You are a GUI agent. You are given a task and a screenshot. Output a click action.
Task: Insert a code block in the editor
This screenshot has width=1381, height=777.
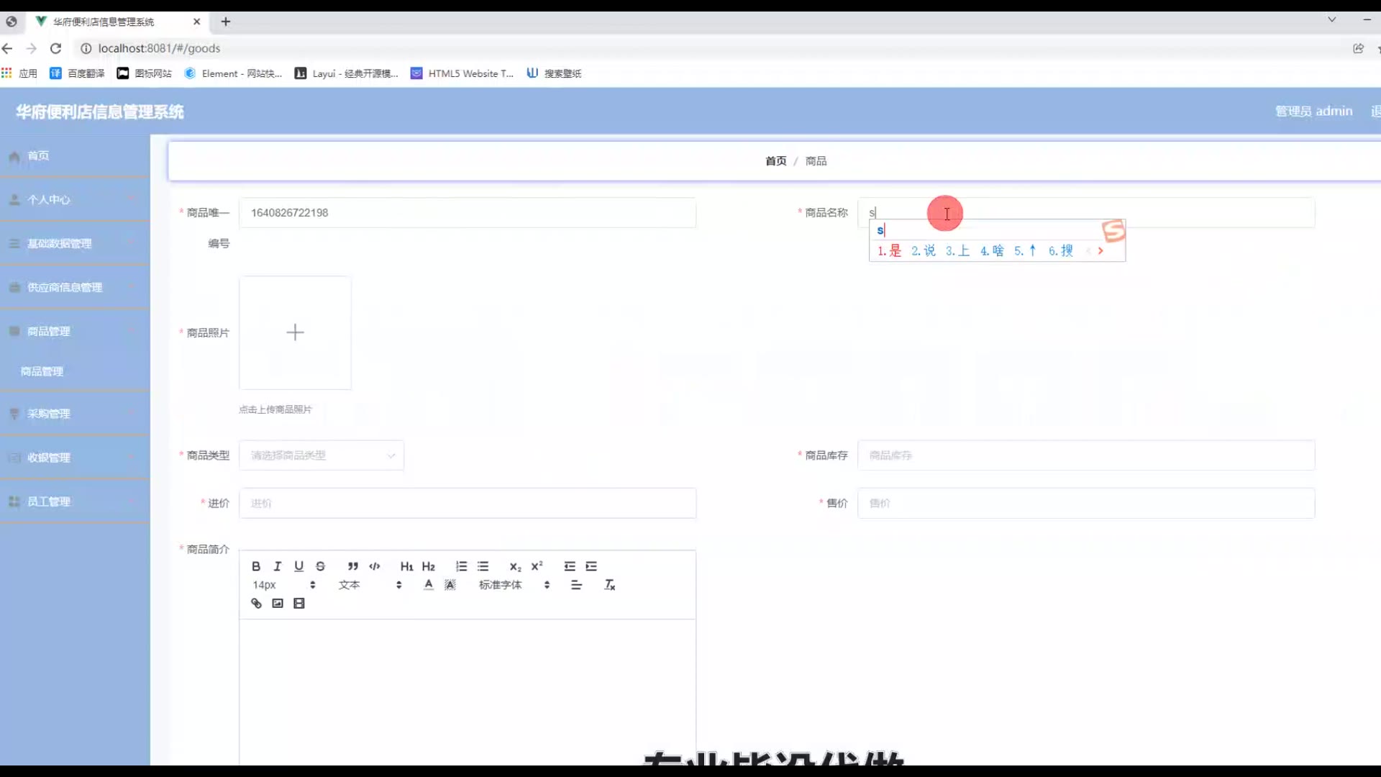(375, 566)
